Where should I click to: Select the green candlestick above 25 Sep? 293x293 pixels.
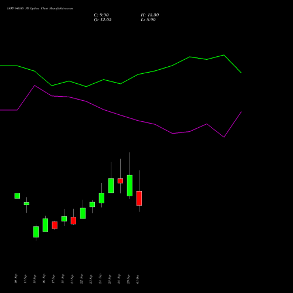pos(111,186)
